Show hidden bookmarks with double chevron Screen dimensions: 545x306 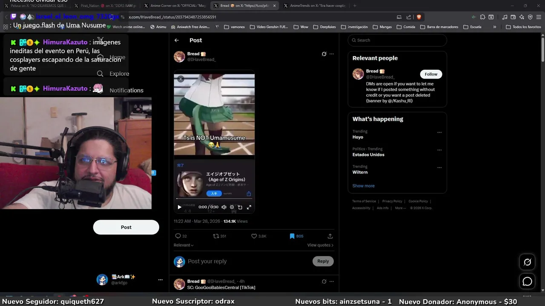tap(494, 27)
